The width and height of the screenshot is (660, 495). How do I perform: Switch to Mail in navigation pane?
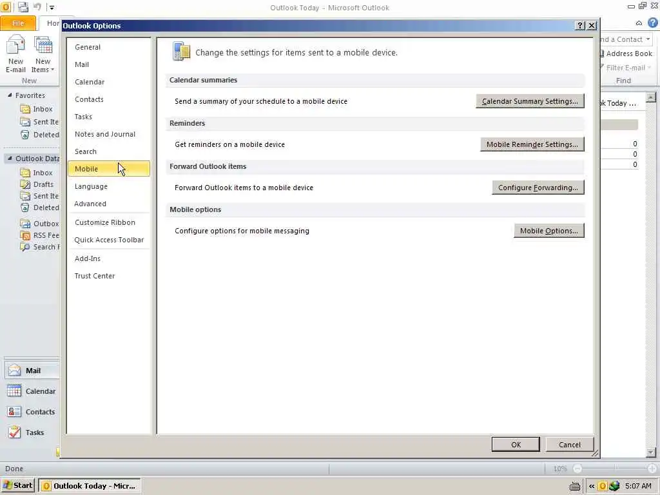(32, 371)
